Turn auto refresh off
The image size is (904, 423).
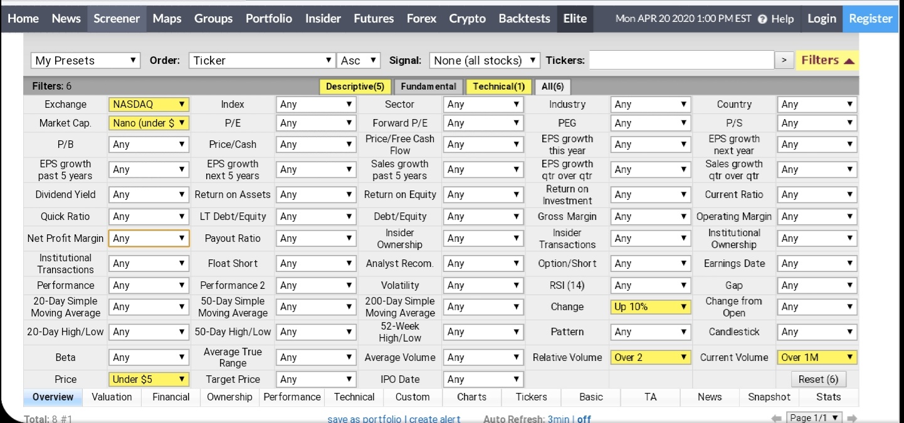584,419
